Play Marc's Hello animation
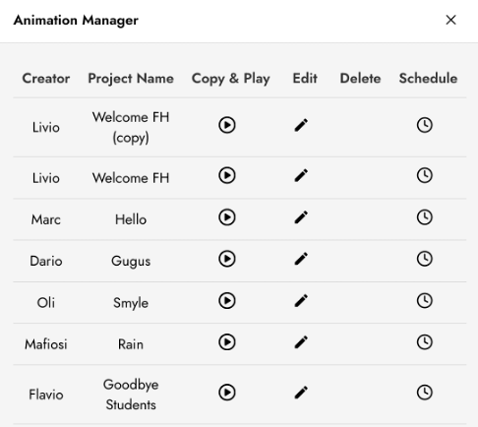 tap(227, 217)
